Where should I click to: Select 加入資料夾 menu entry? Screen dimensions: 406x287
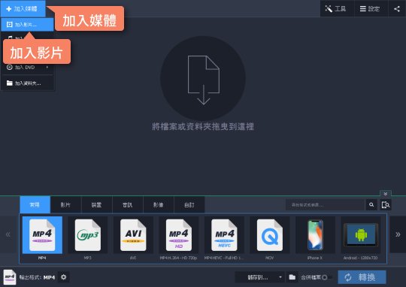point(27,83)
